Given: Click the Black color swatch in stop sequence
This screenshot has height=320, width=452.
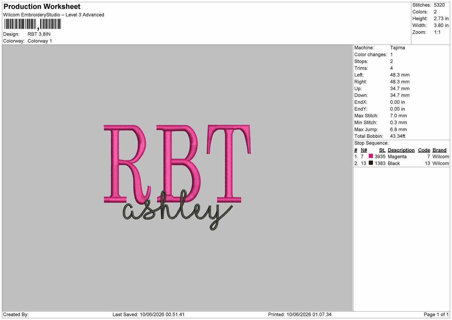Looking at the screenshot, I should pos(371,163).
